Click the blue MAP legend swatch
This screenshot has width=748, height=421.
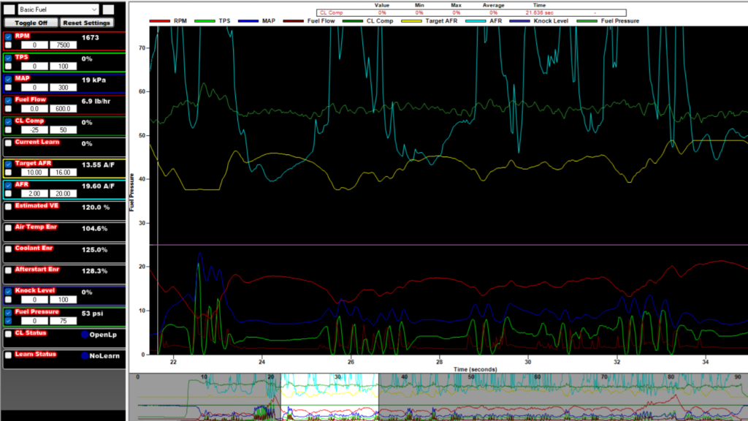point(248,21)
